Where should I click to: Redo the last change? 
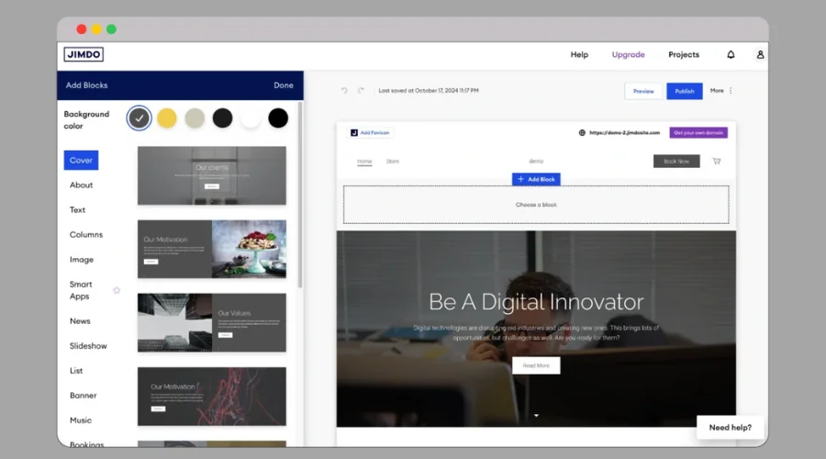[x=361, y=91]
